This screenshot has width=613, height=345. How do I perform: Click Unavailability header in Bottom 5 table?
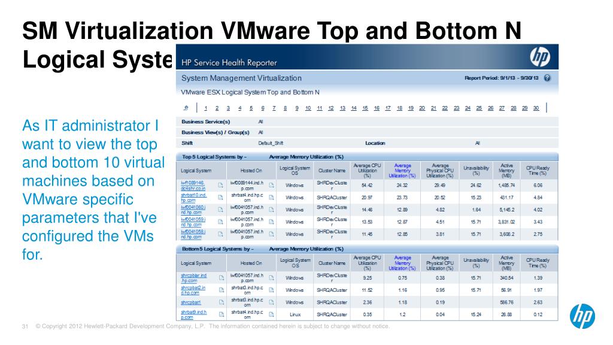tap(476, 263)
